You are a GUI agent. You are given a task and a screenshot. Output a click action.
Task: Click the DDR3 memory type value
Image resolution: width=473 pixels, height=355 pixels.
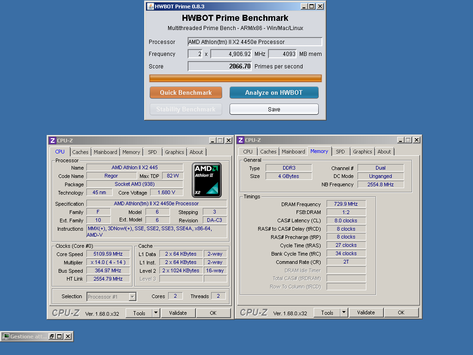(289, 168)
